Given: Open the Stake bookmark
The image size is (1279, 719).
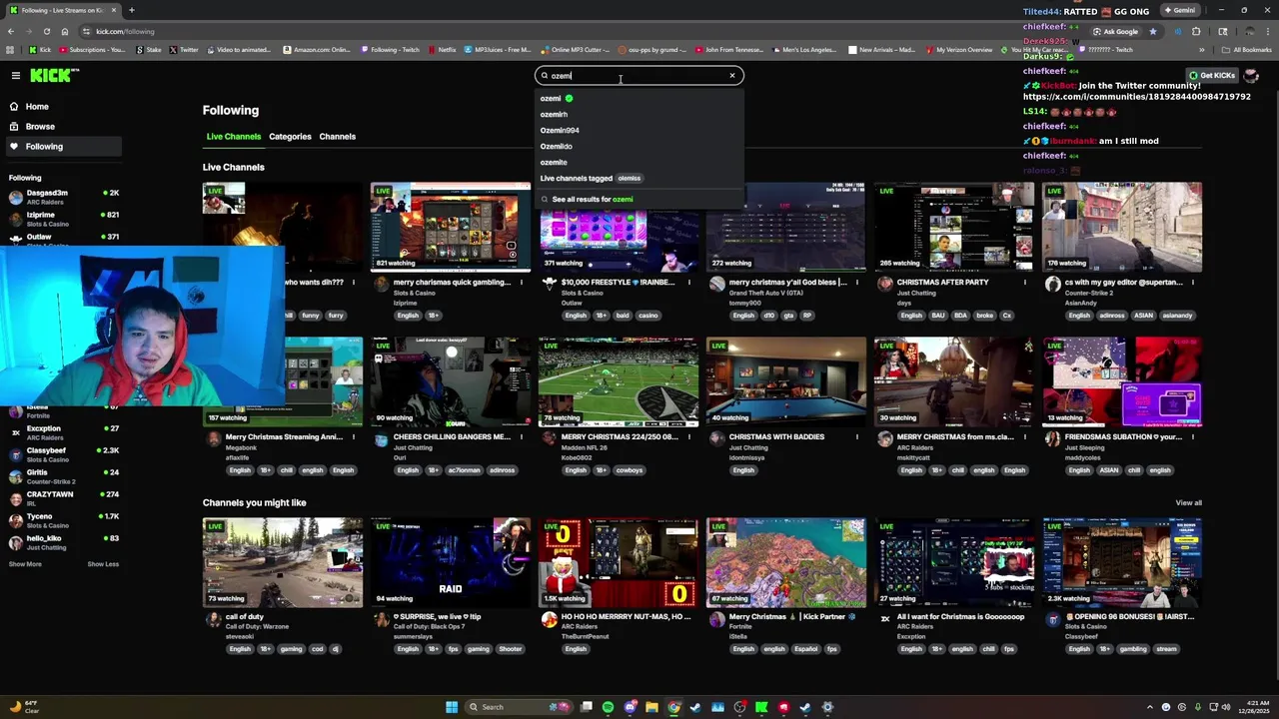Looking at the screenshot, I should point(148,49).
